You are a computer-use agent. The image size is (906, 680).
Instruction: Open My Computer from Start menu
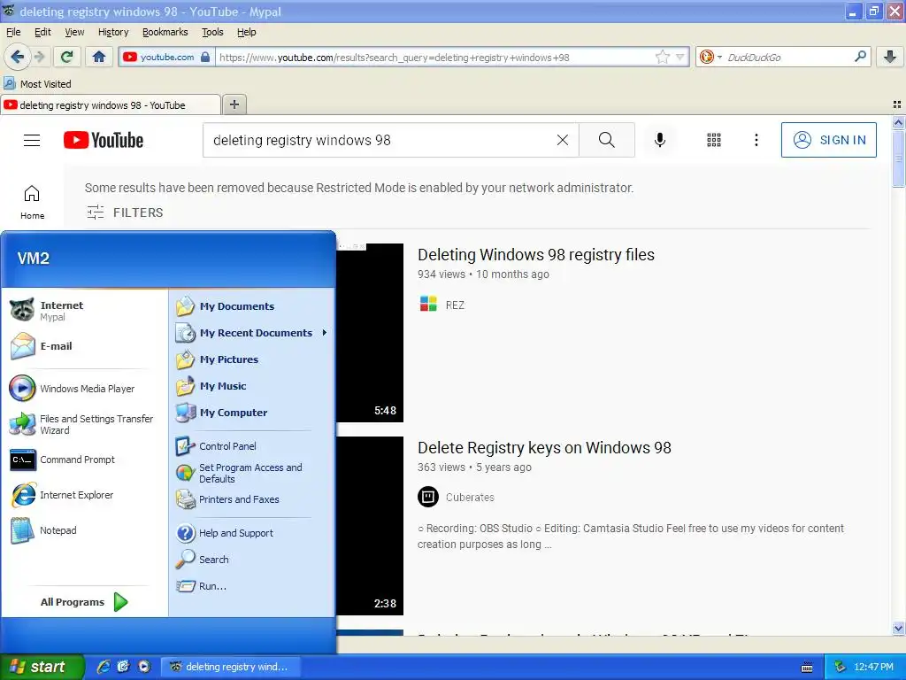tap(252, 413)
